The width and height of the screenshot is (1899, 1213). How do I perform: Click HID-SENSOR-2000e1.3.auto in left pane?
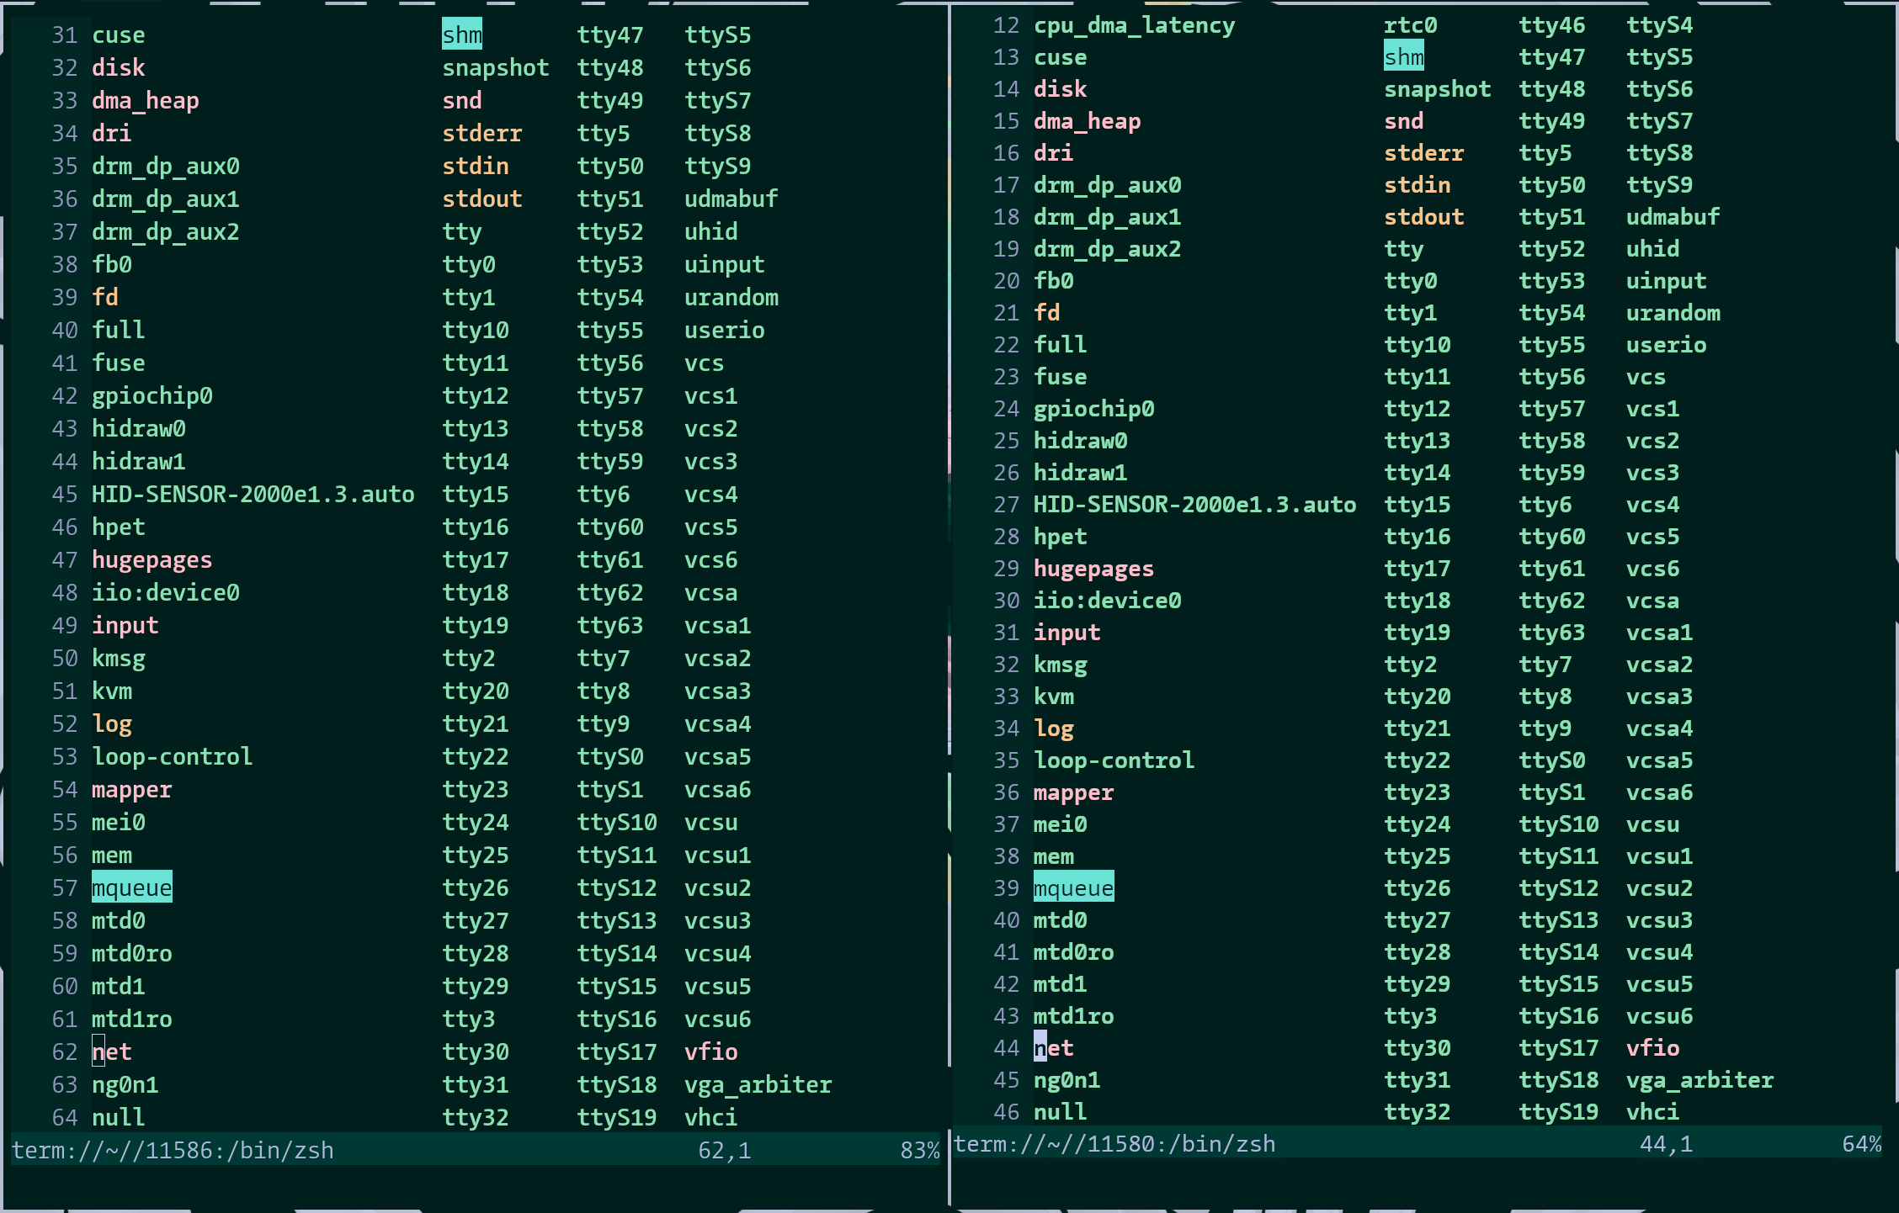253,494
